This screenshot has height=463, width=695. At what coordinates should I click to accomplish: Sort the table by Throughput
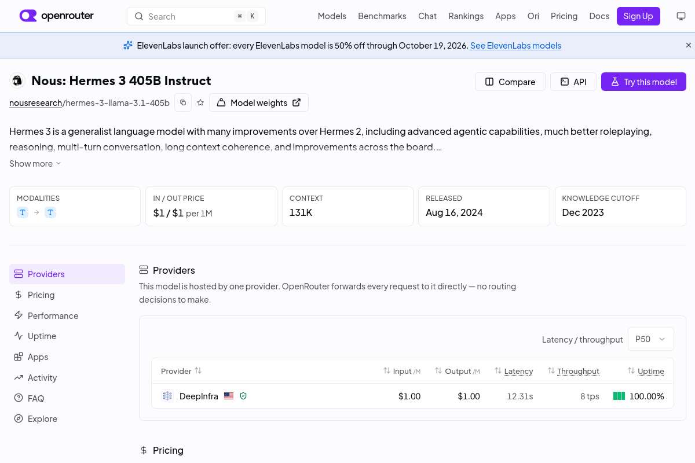(573, 371)
